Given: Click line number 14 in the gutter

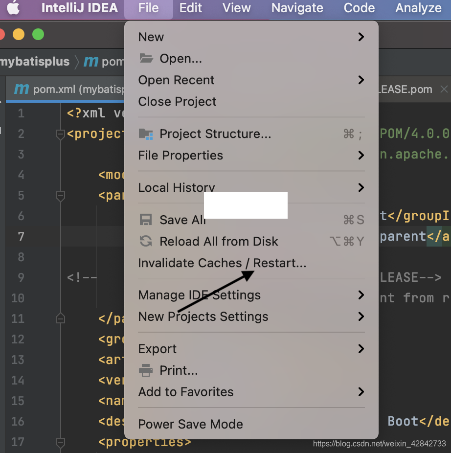Looking at the screenshot, I should point(18,381).
